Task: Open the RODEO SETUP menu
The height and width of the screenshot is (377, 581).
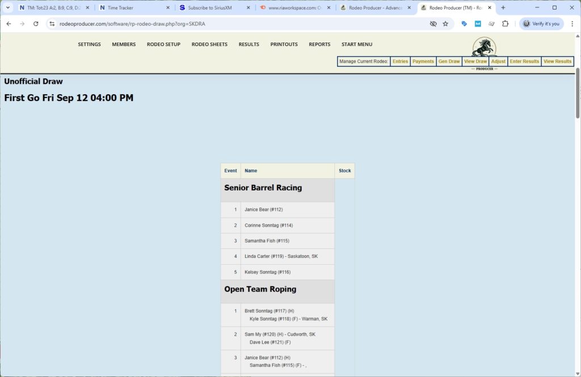Action: click(x=163, y=44)
